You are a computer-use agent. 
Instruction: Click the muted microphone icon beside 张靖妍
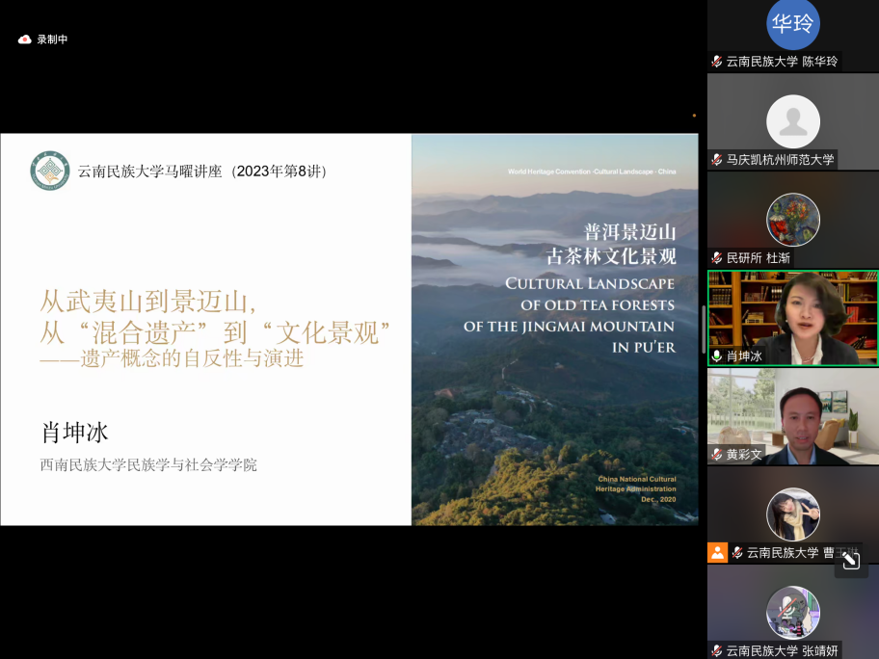tap(716, 650)
